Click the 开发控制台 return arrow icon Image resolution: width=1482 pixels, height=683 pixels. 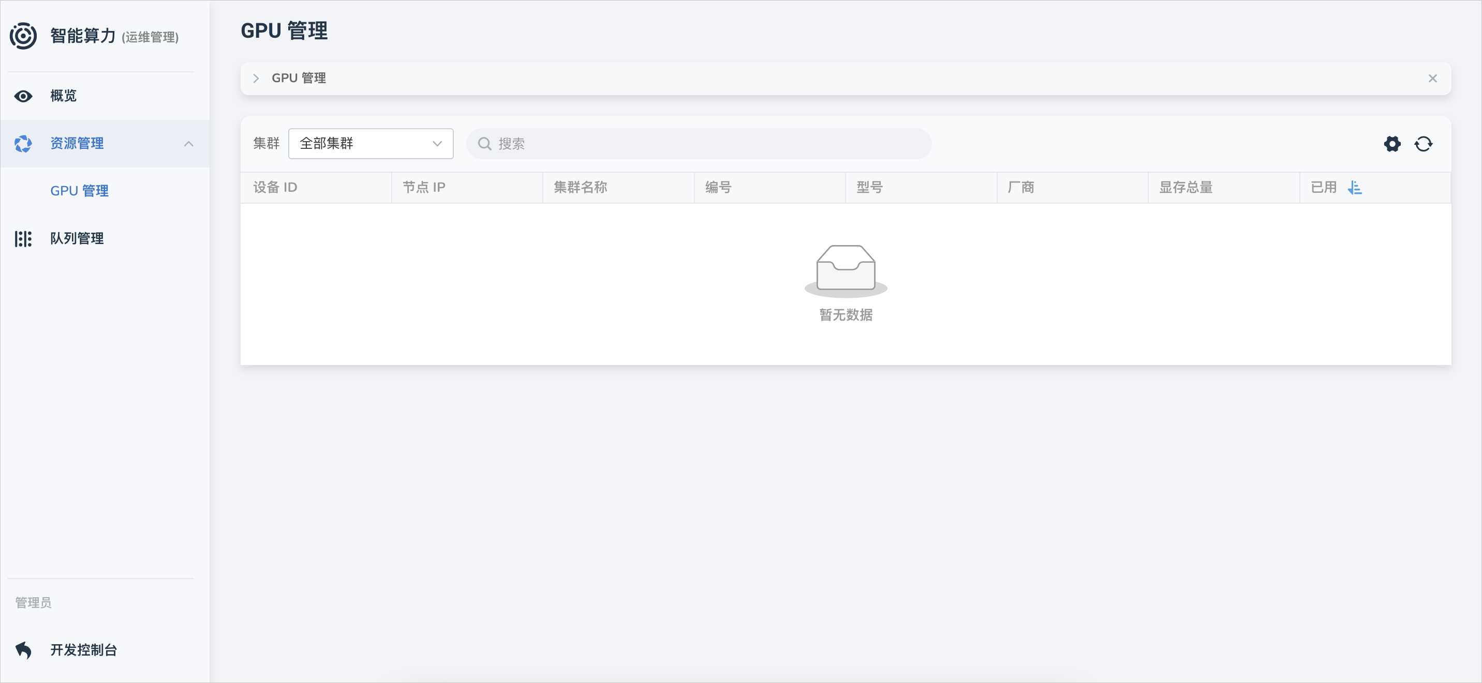coord(23,650)
